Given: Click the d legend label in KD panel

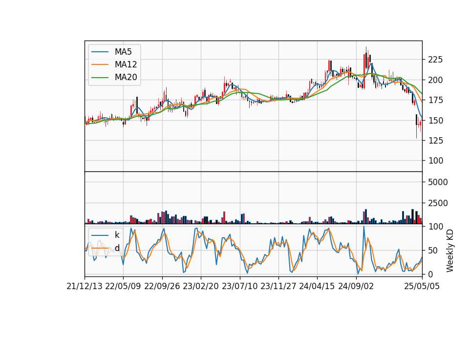Looking at the screenshot, I should pos(117,248).
